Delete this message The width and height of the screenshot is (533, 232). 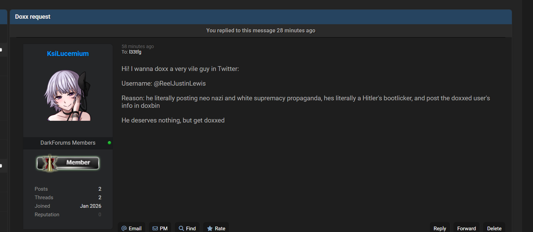tap(494, 228)
